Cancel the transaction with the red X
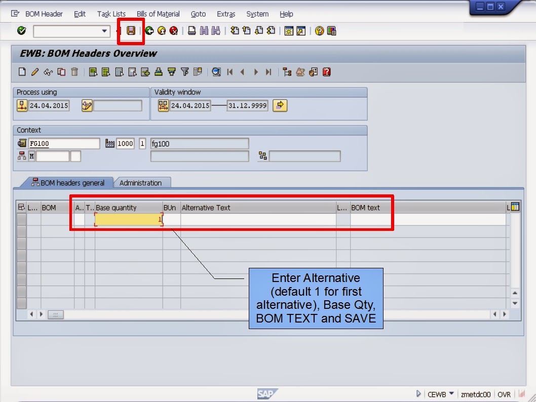The image size is (536, 402). coord(174,31)
